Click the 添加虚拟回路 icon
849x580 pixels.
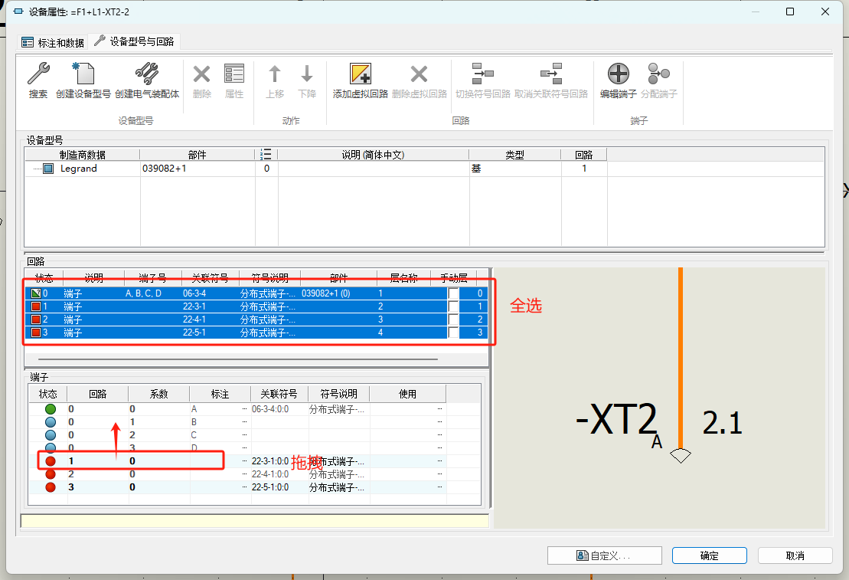click(x=360, y=77)
